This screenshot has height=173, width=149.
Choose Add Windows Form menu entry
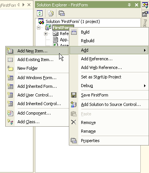(x=37, y=78)
